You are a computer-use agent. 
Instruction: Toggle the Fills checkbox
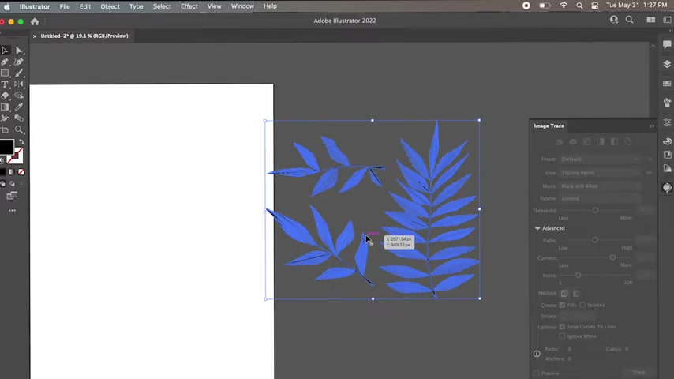coord(562,305)
